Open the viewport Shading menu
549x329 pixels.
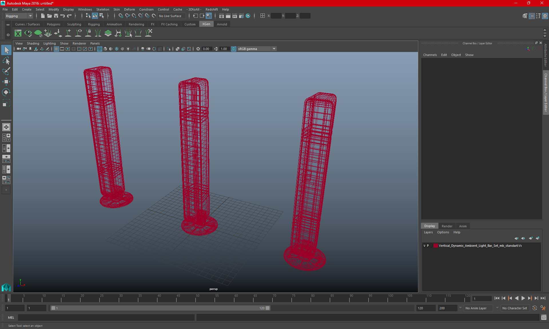coord(33,43)
